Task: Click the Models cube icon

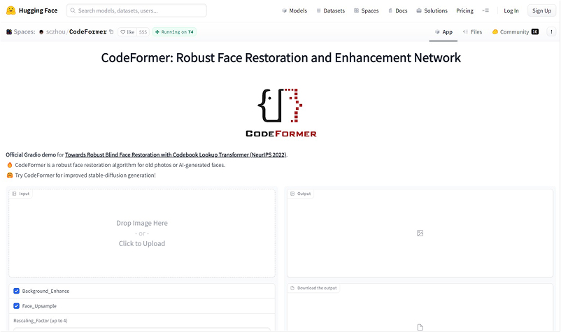Action: [285, 10]
